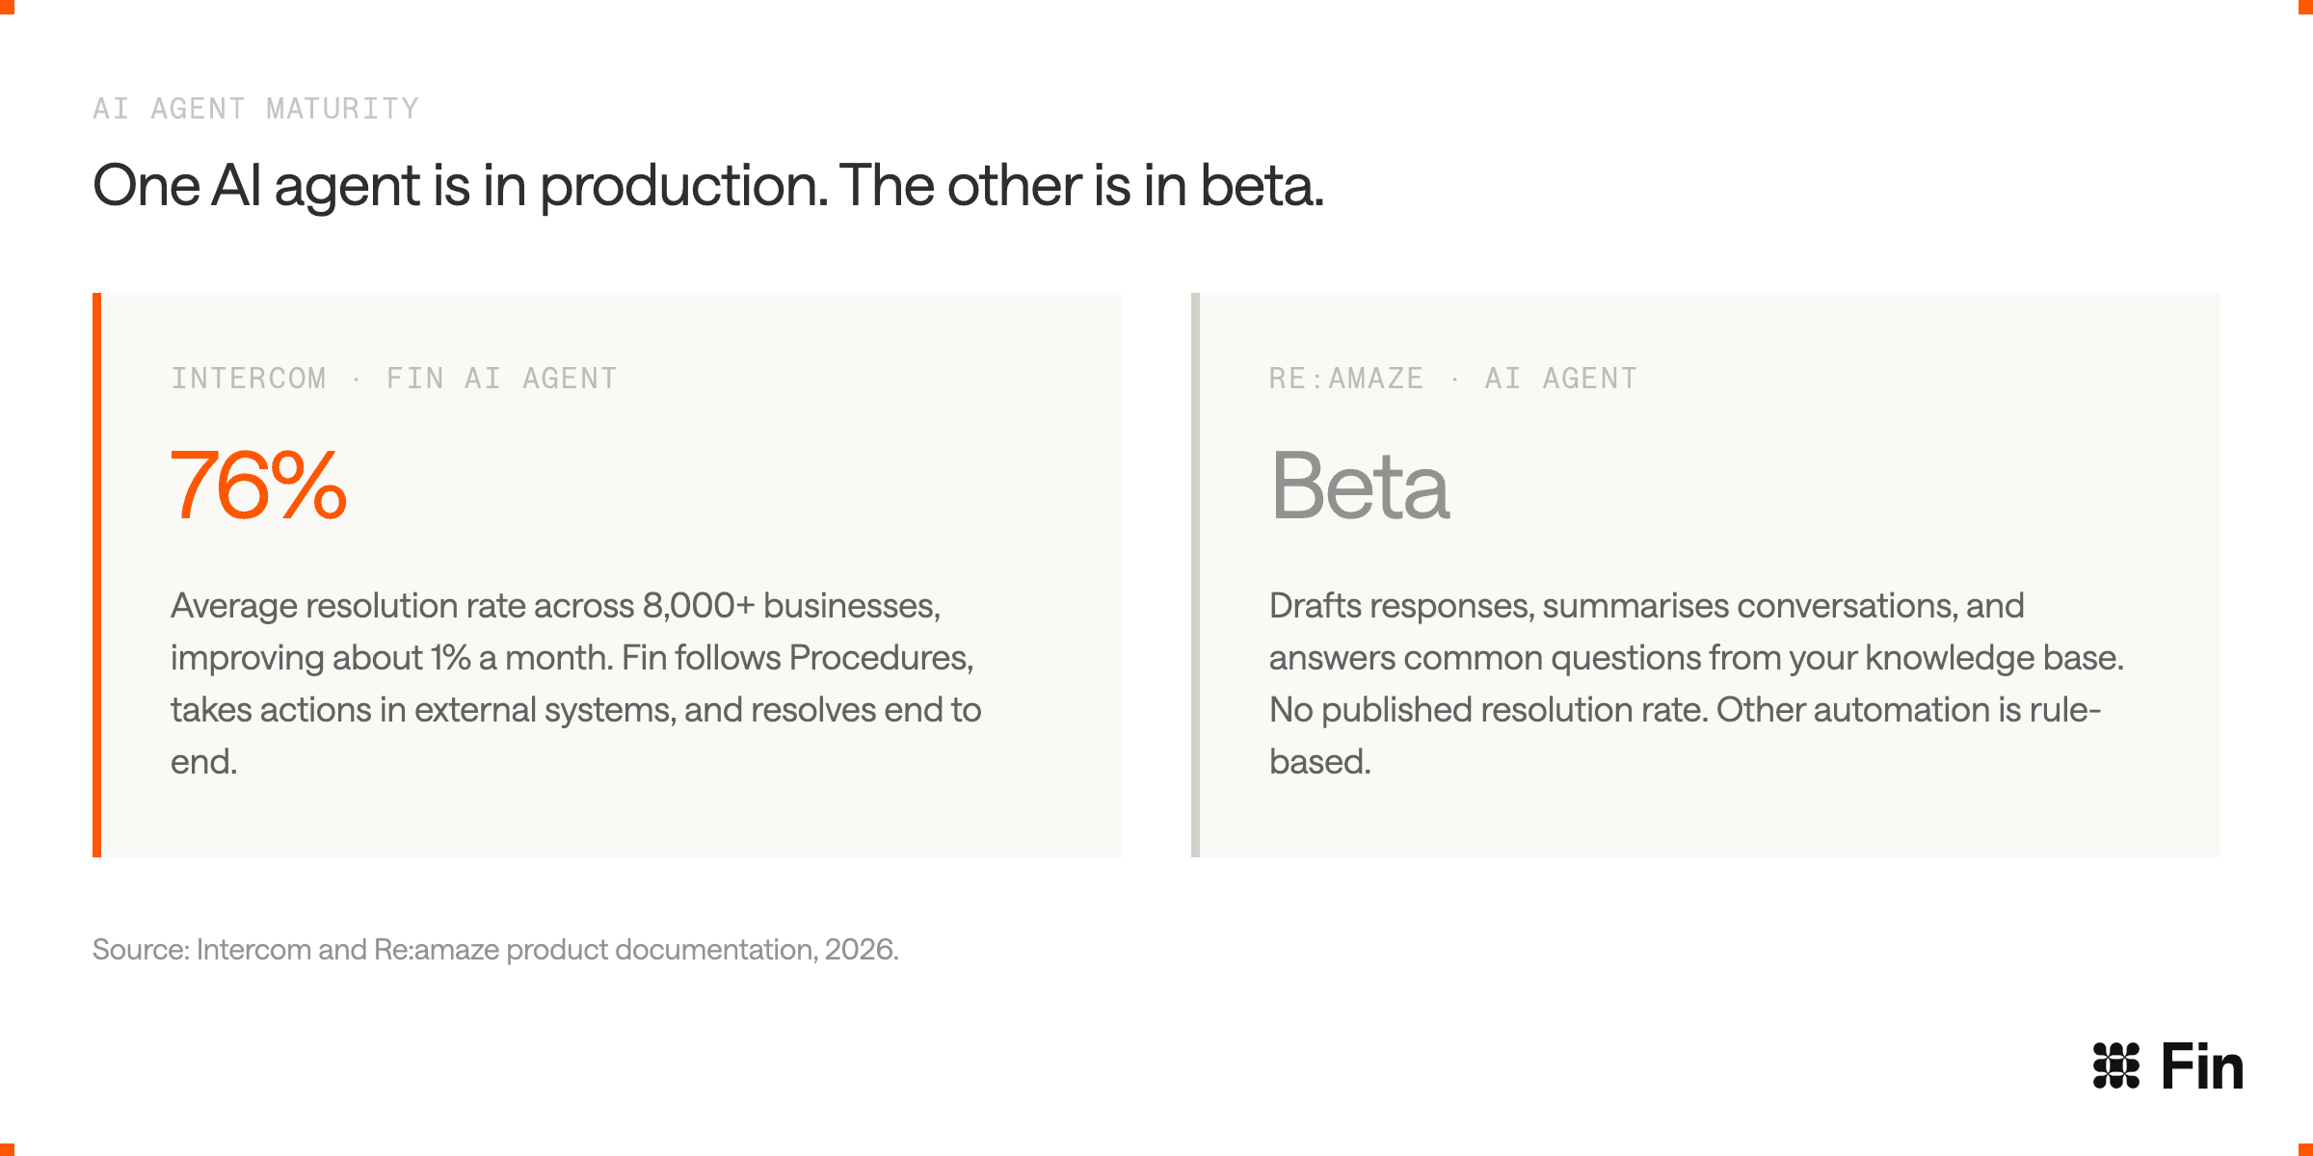Click the Re:amaze drafts responses description
The height and width of the screenshot is (1156, 2313).
tap(1696, 683)
